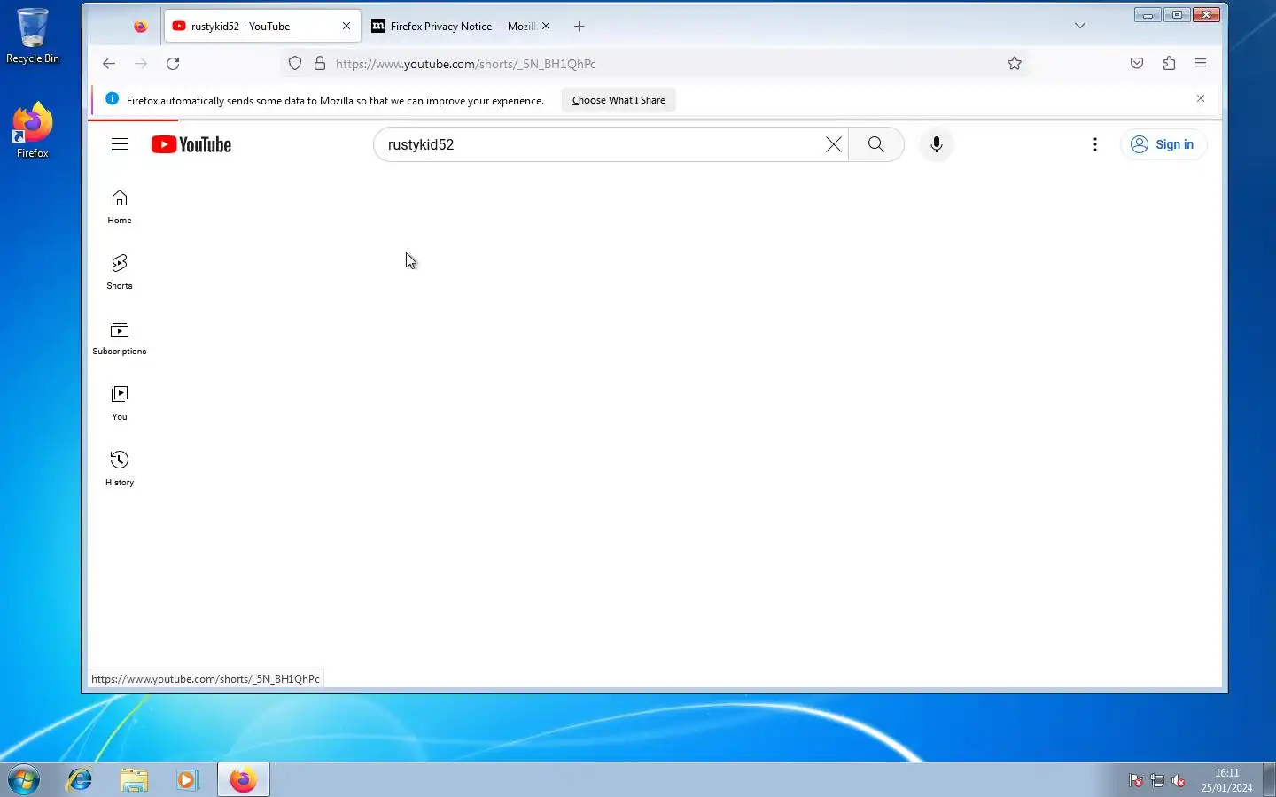Open YouTube settings three-dot menu
1276x797 pixels.
pos(1095,144)
